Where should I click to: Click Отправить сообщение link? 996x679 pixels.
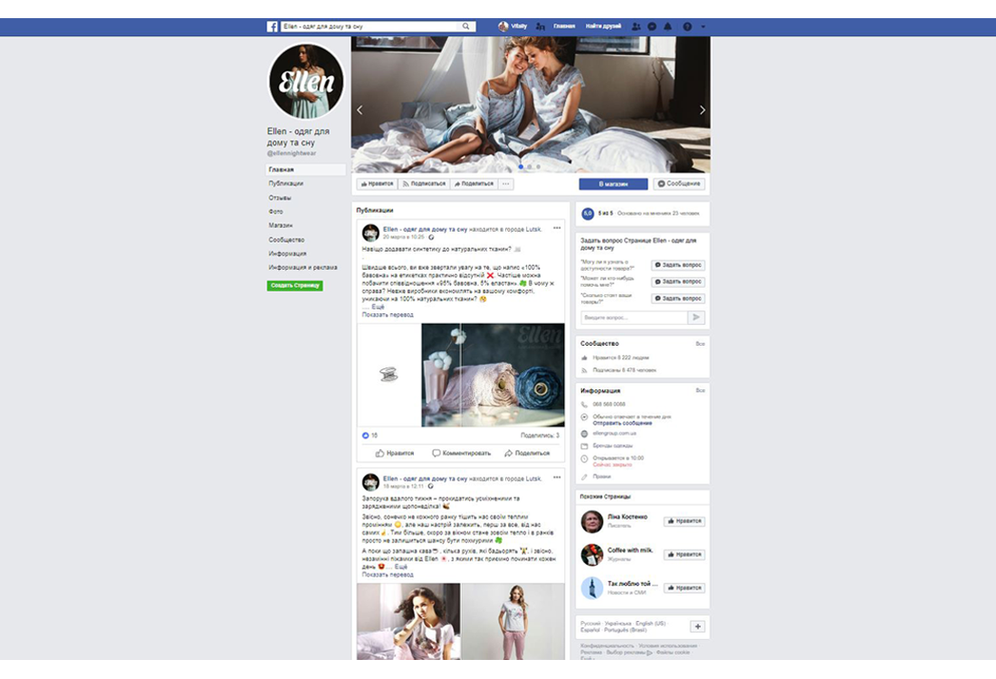coord(623,423)
